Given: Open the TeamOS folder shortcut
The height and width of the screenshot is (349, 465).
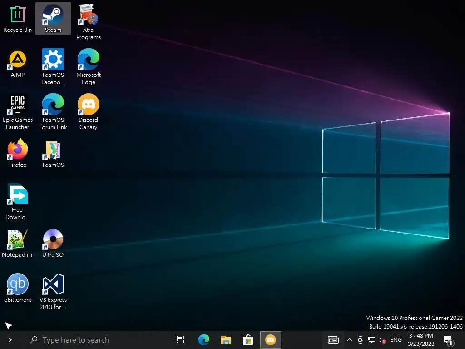Looking at the screenshot, I should coord(53,154).
